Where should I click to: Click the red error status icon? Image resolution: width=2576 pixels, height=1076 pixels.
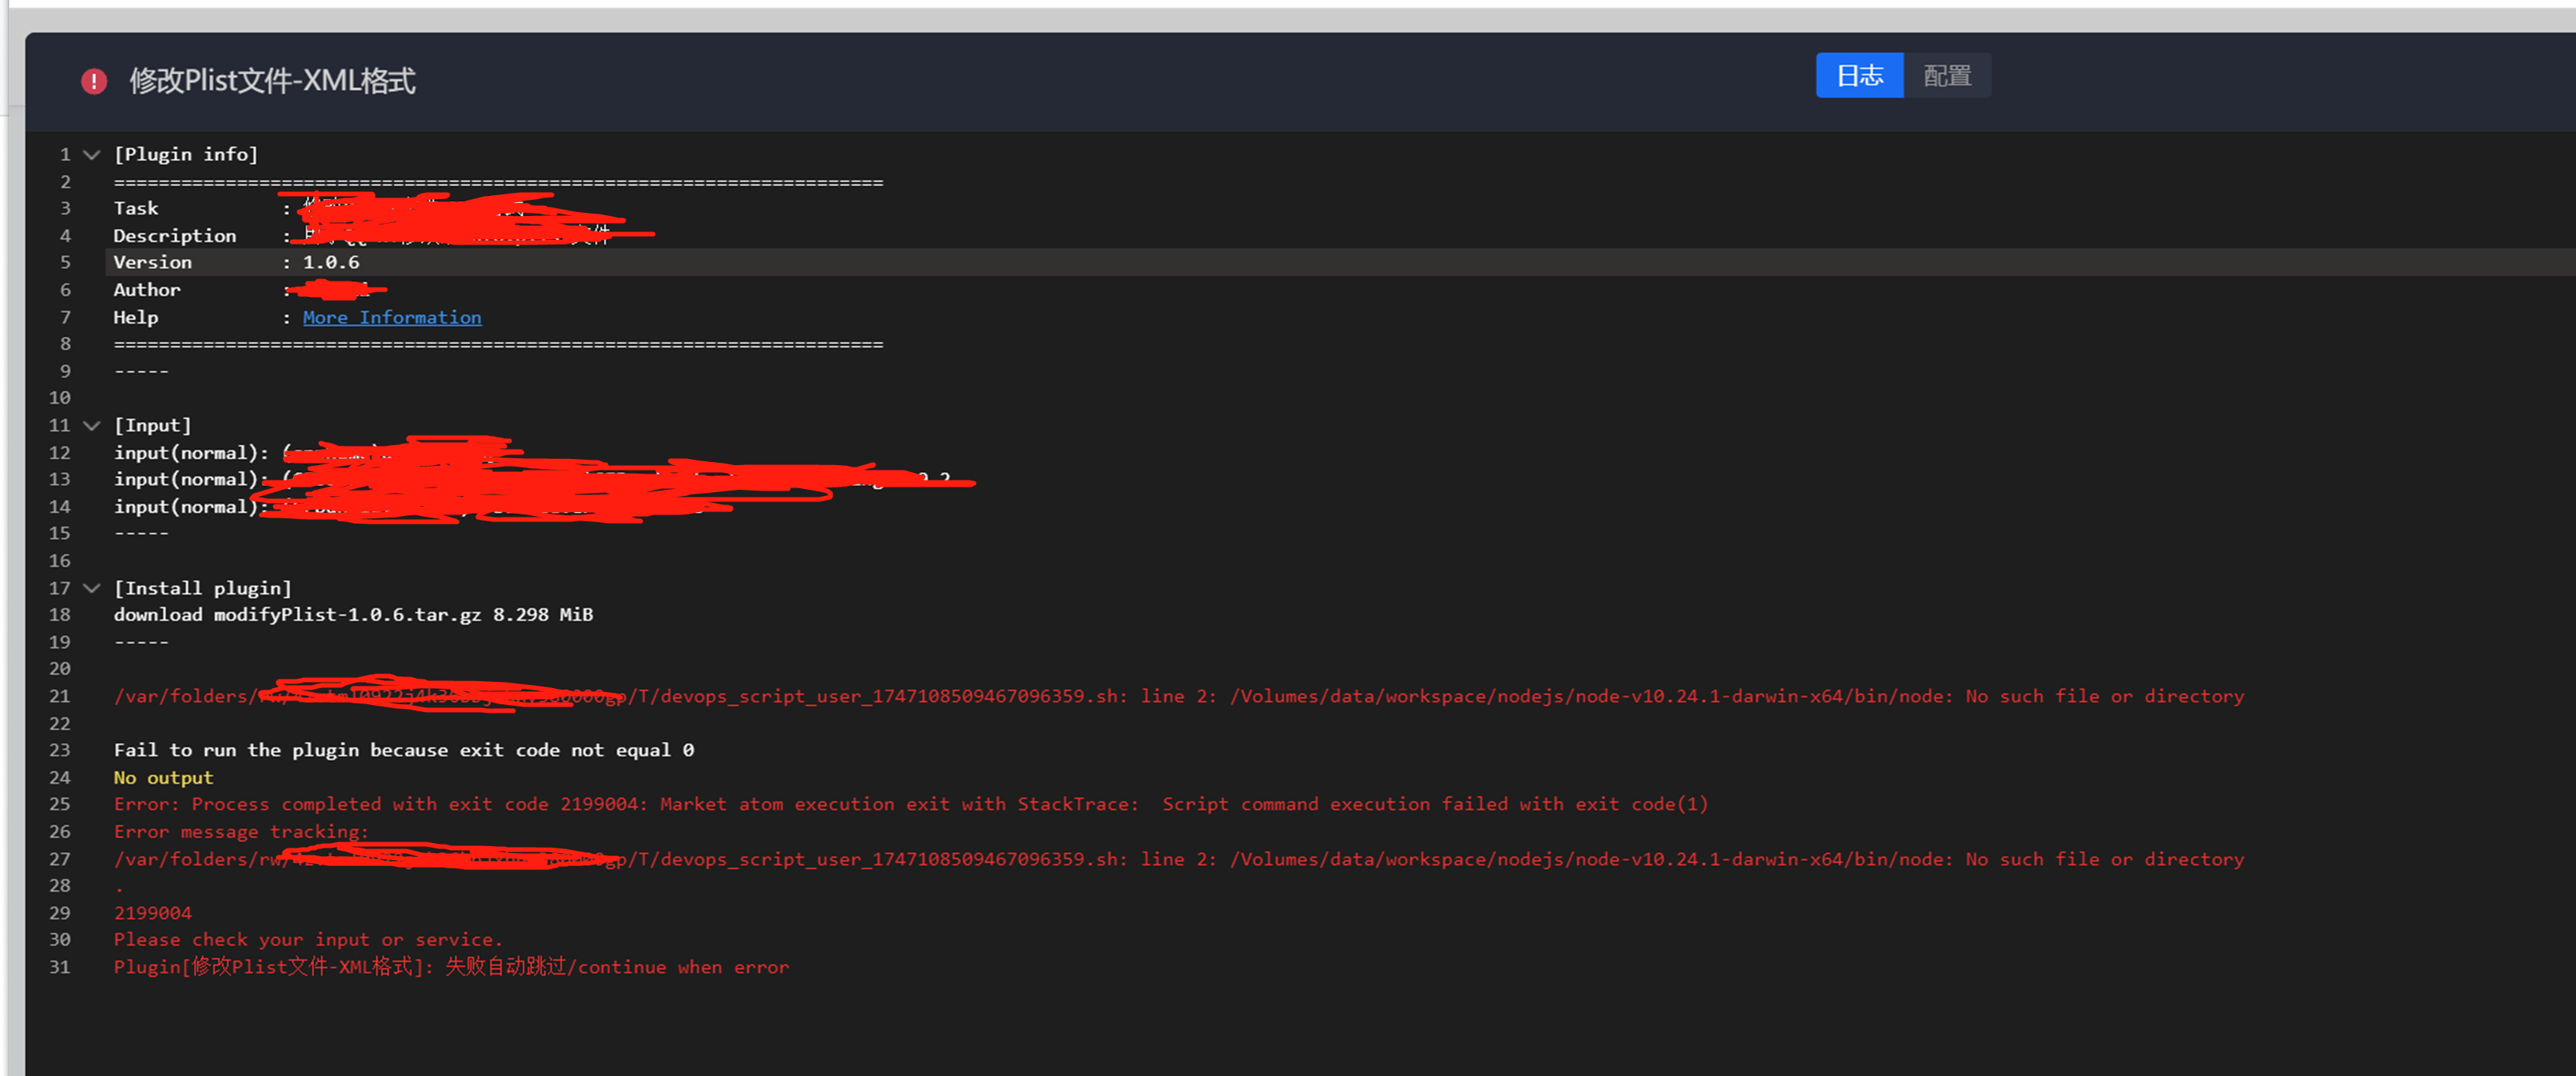[94, 81]
